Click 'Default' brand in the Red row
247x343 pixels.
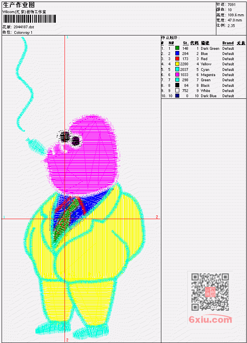(228, 59)
